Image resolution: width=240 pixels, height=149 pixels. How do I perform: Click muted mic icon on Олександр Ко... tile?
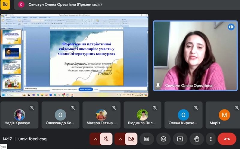(x=73, y=108)
